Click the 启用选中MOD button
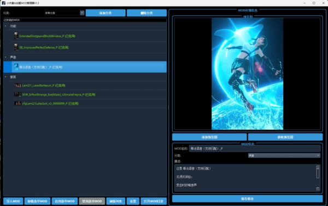The width and height of the screenshot is (328, 206). coord(65,201)
